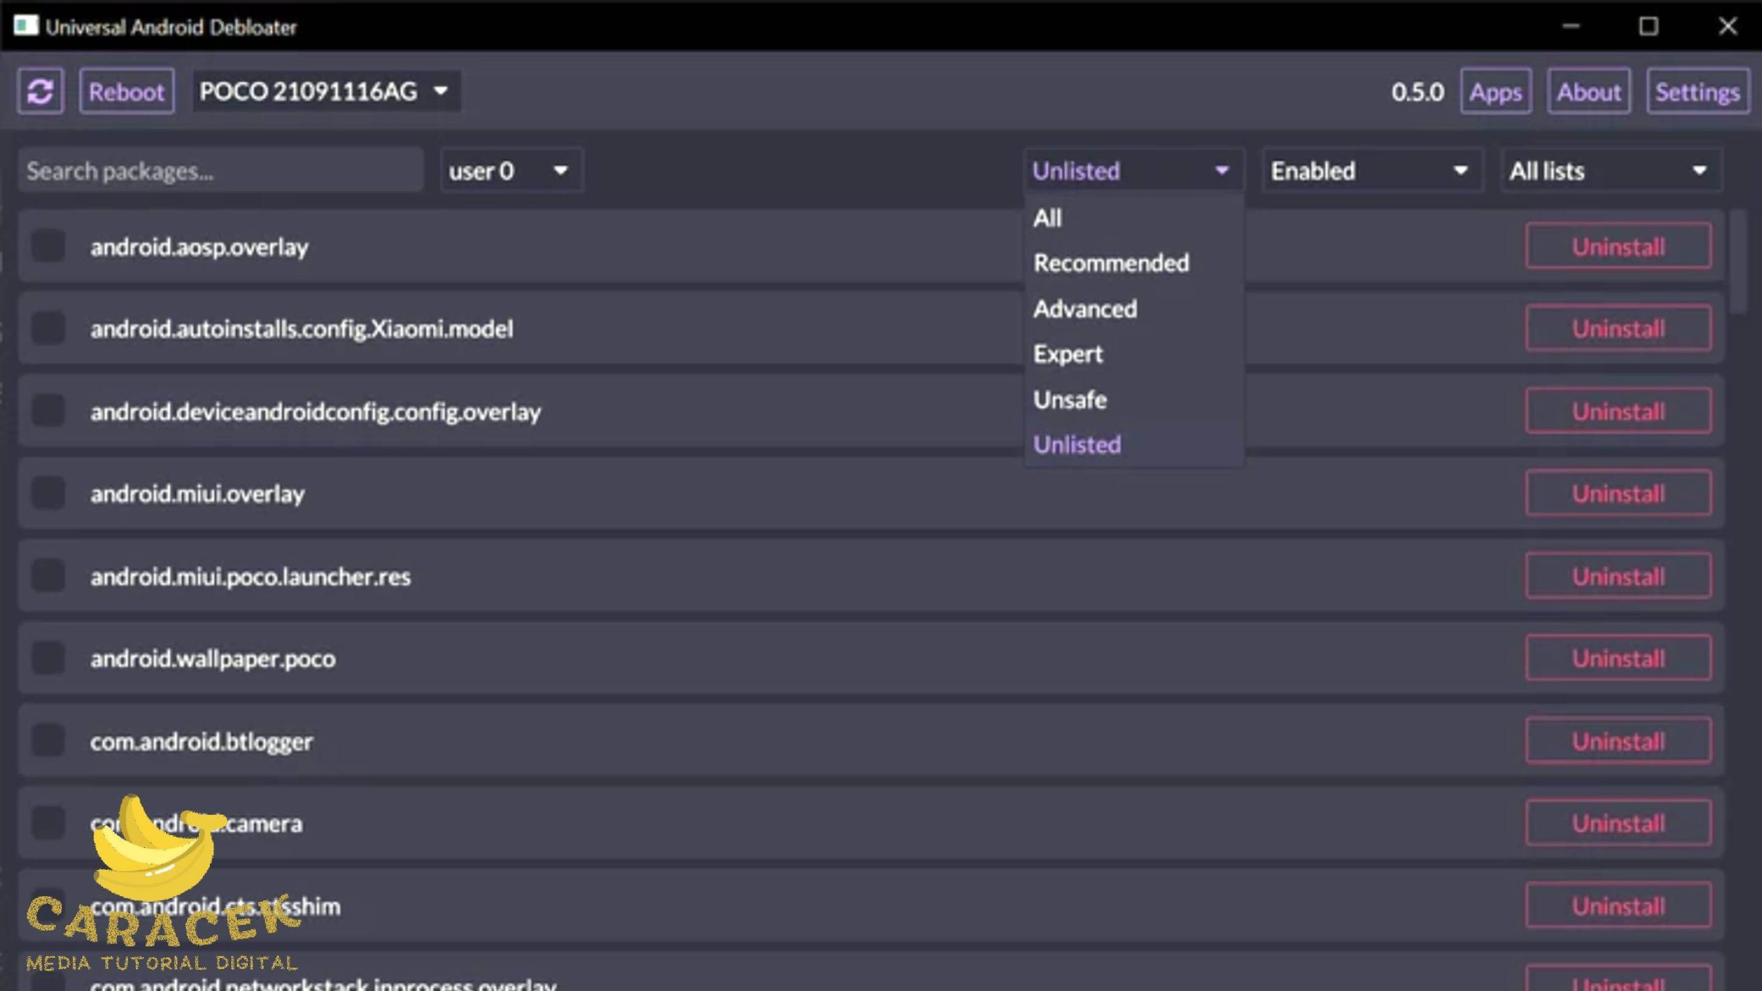This screenshot has height=991, width=1762.
Task: Select the com.android.btlogger checkbox
Action: point(48,741)
